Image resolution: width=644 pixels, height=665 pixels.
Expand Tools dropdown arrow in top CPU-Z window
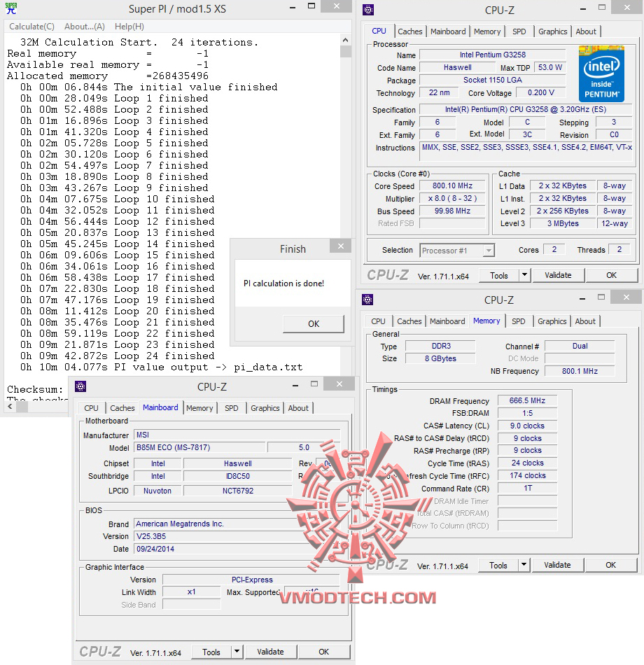[525, 275]
